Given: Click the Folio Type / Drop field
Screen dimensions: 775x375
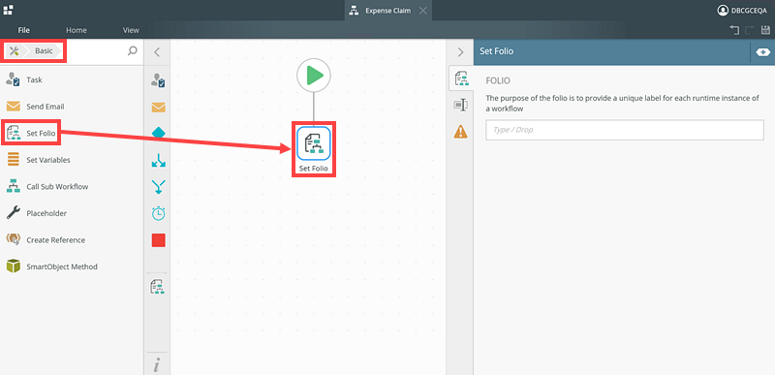Looking at the screenshot, I should (x=625, y=130).
